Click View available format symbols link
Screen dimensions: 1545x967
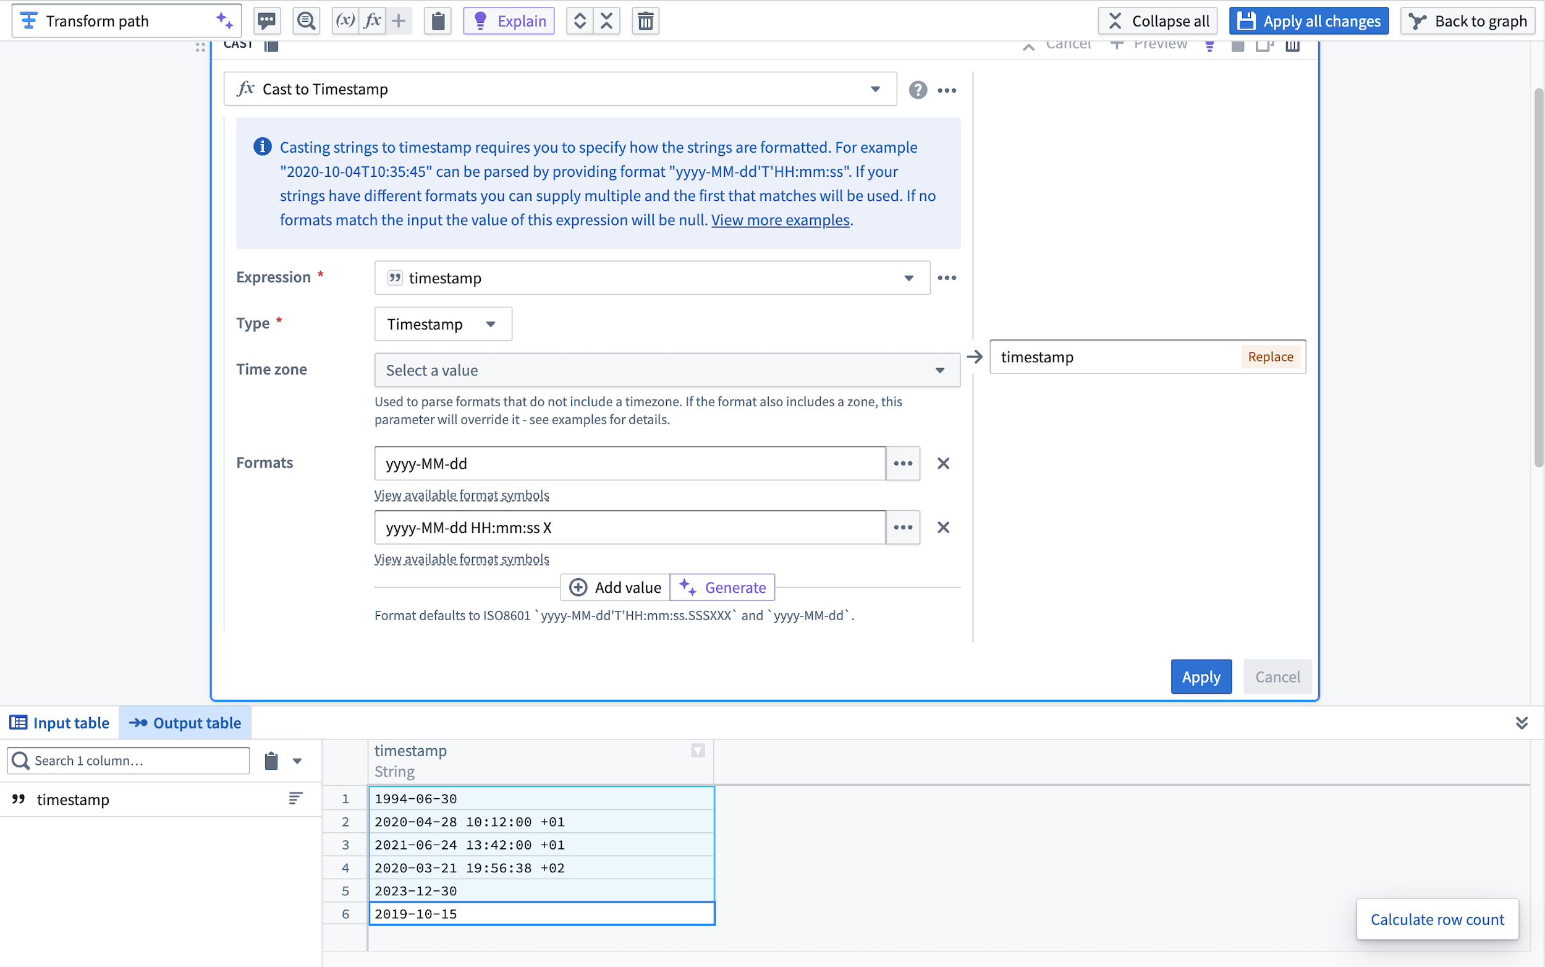[x=461, y=495]
